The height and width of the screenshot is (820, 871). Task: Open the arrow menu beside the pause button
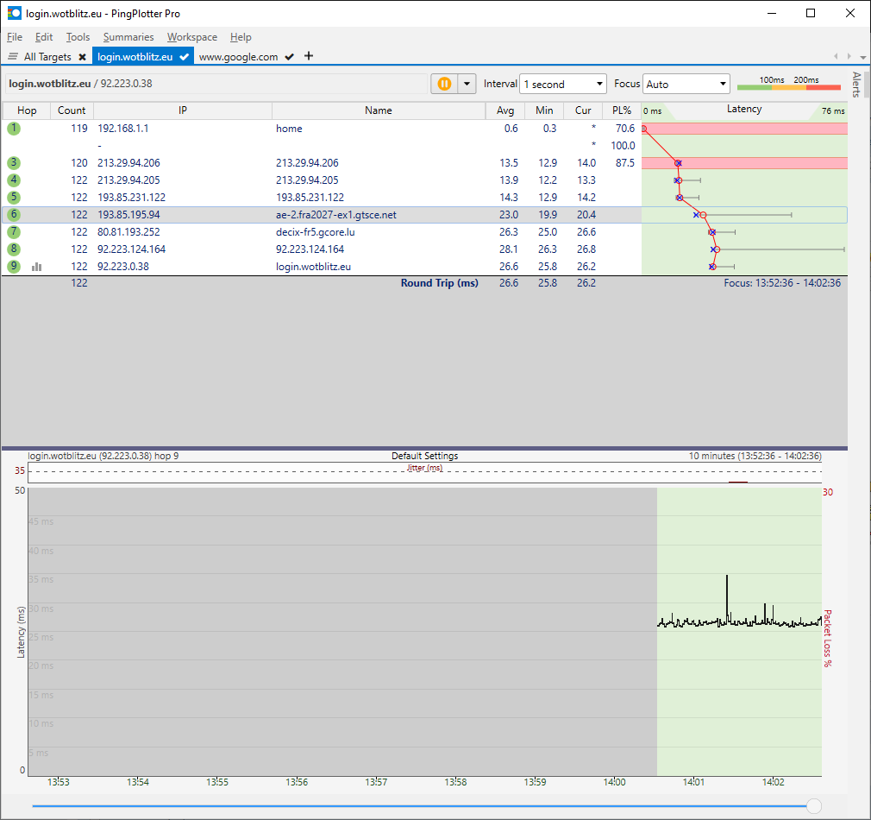(467, 84)
